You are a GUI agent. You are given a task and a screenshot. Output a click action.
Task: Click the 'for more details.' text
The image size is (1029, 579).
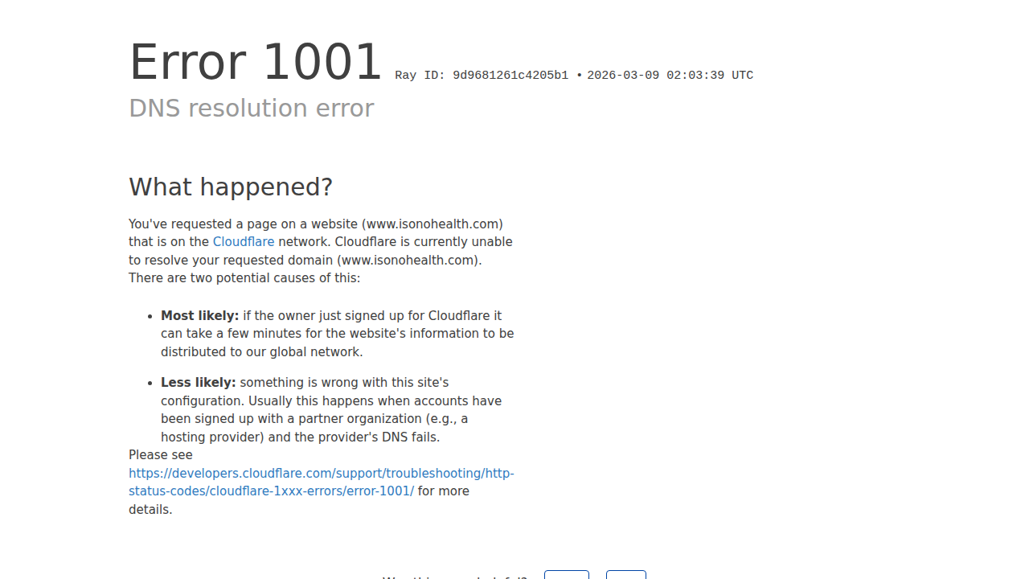[299, 500]
